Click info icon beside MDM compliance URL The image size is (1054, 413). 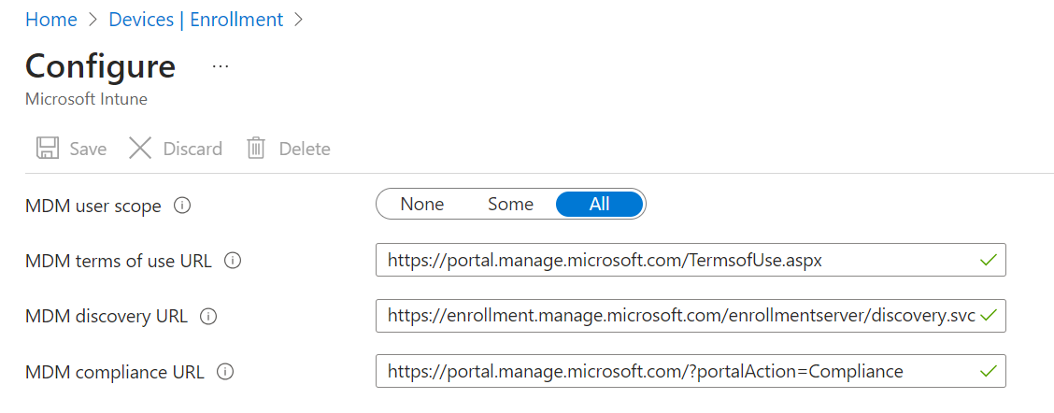point(224,372)
